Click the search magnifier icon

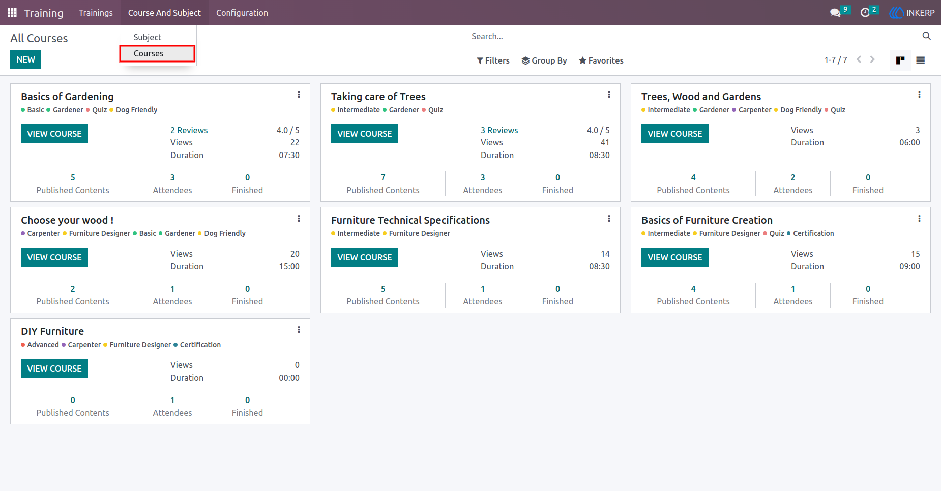(926, 36)
